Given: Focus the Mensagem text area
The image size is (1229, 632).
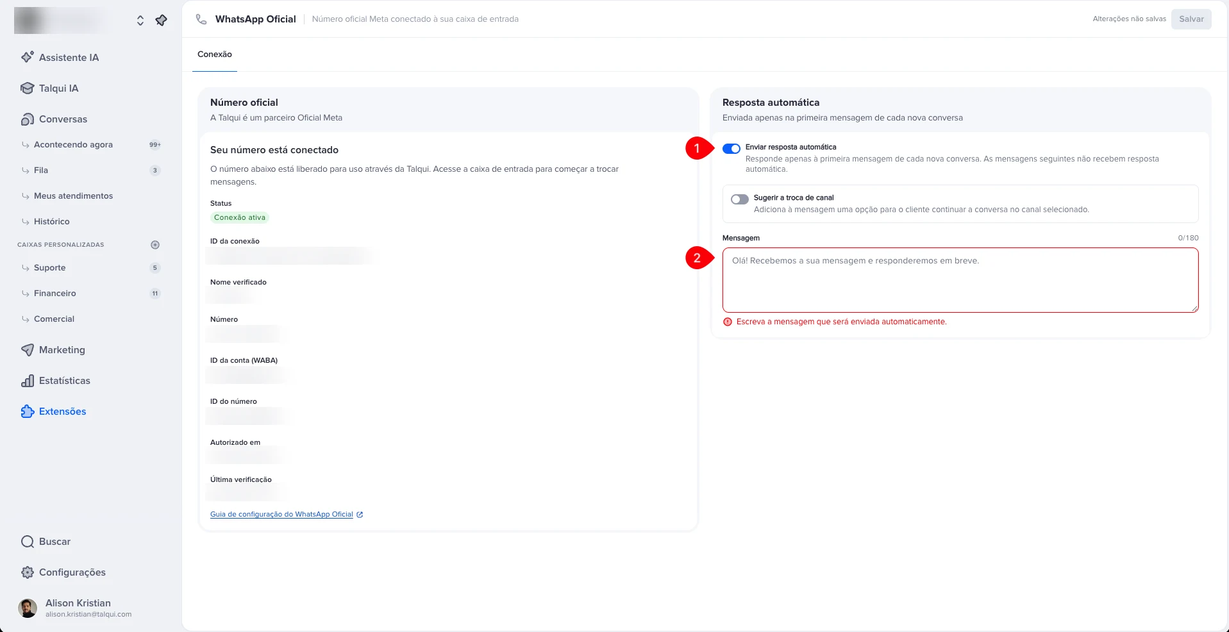Looking at the screenshot, I should pos(960,280).
